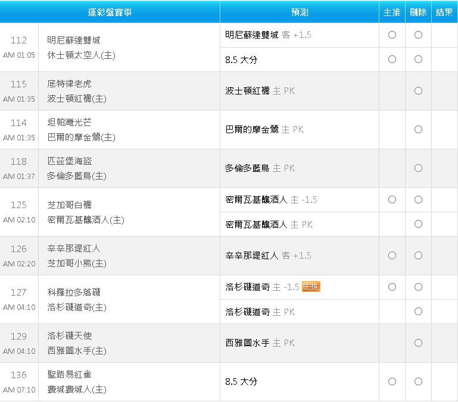Click game number 118
This screenshot has width=458, height=402.
coord(18,162)
